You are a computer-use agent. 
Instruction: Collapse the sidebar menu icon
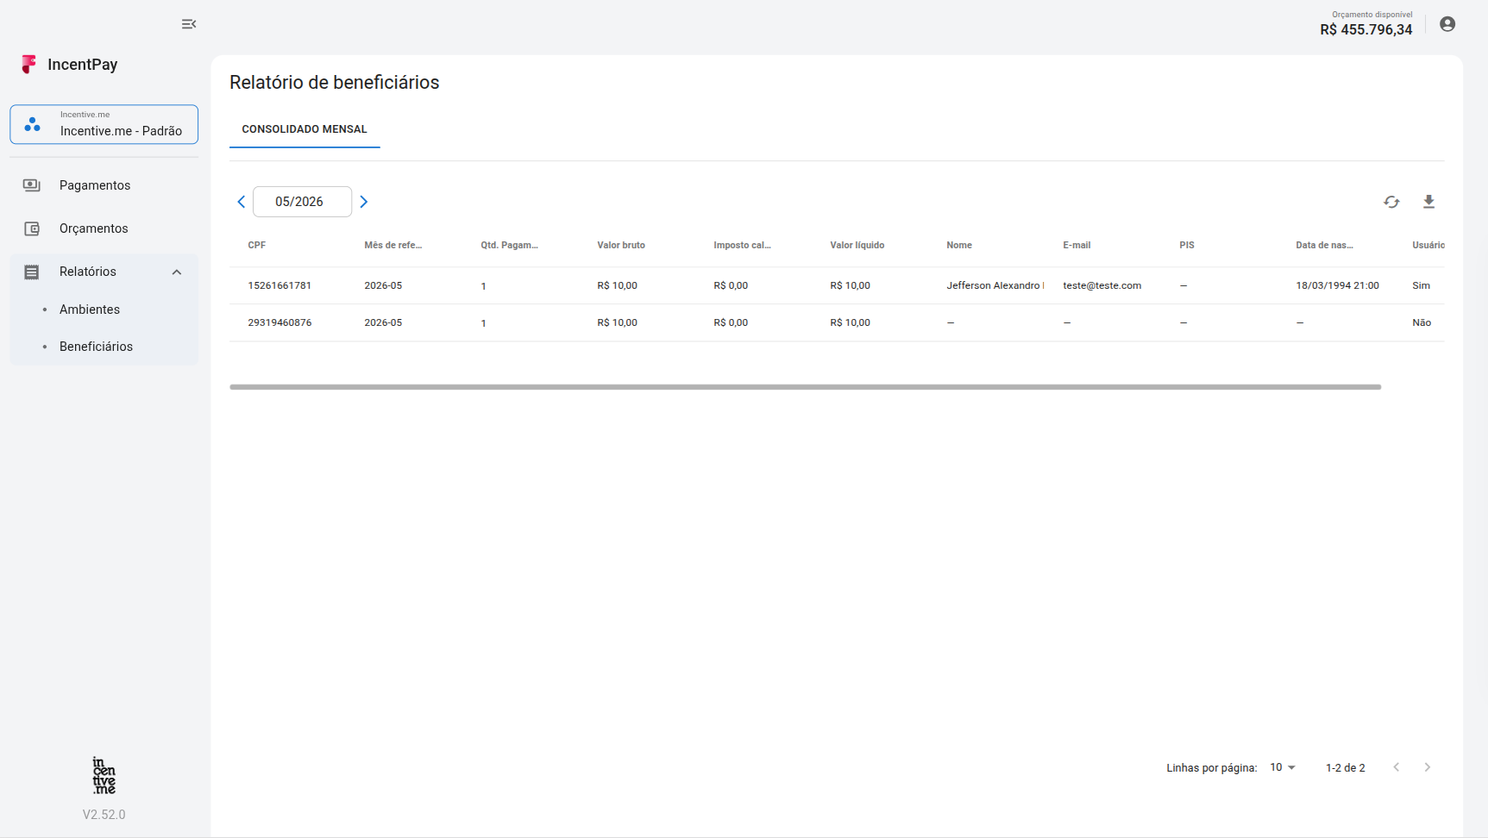189,24
